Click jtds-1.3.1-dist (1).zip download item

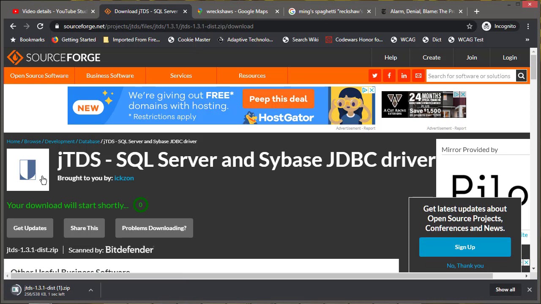[x=46, y=290]
